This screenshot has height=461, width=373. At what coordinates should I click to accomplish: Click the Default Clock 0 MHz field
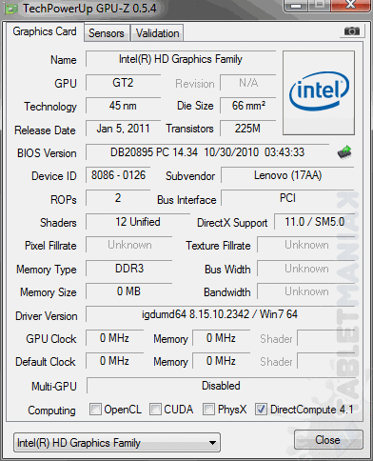(114, 361)
